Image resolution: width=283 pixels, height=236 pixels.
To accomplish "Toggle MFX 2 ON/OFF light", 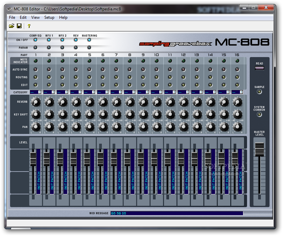I will (62, 40).
